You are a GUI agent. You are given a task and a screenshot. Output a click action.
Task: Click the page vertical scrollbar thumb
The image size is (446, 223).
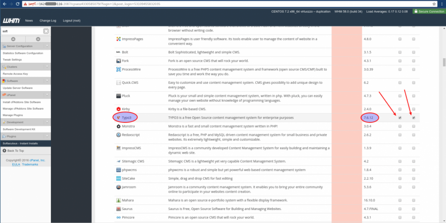[444, 63]
